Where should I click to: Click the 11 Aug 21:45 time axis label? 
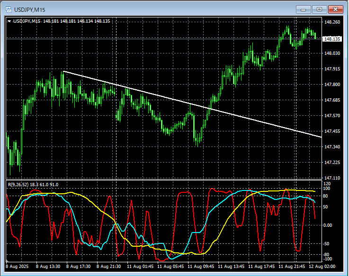(292, 266)
